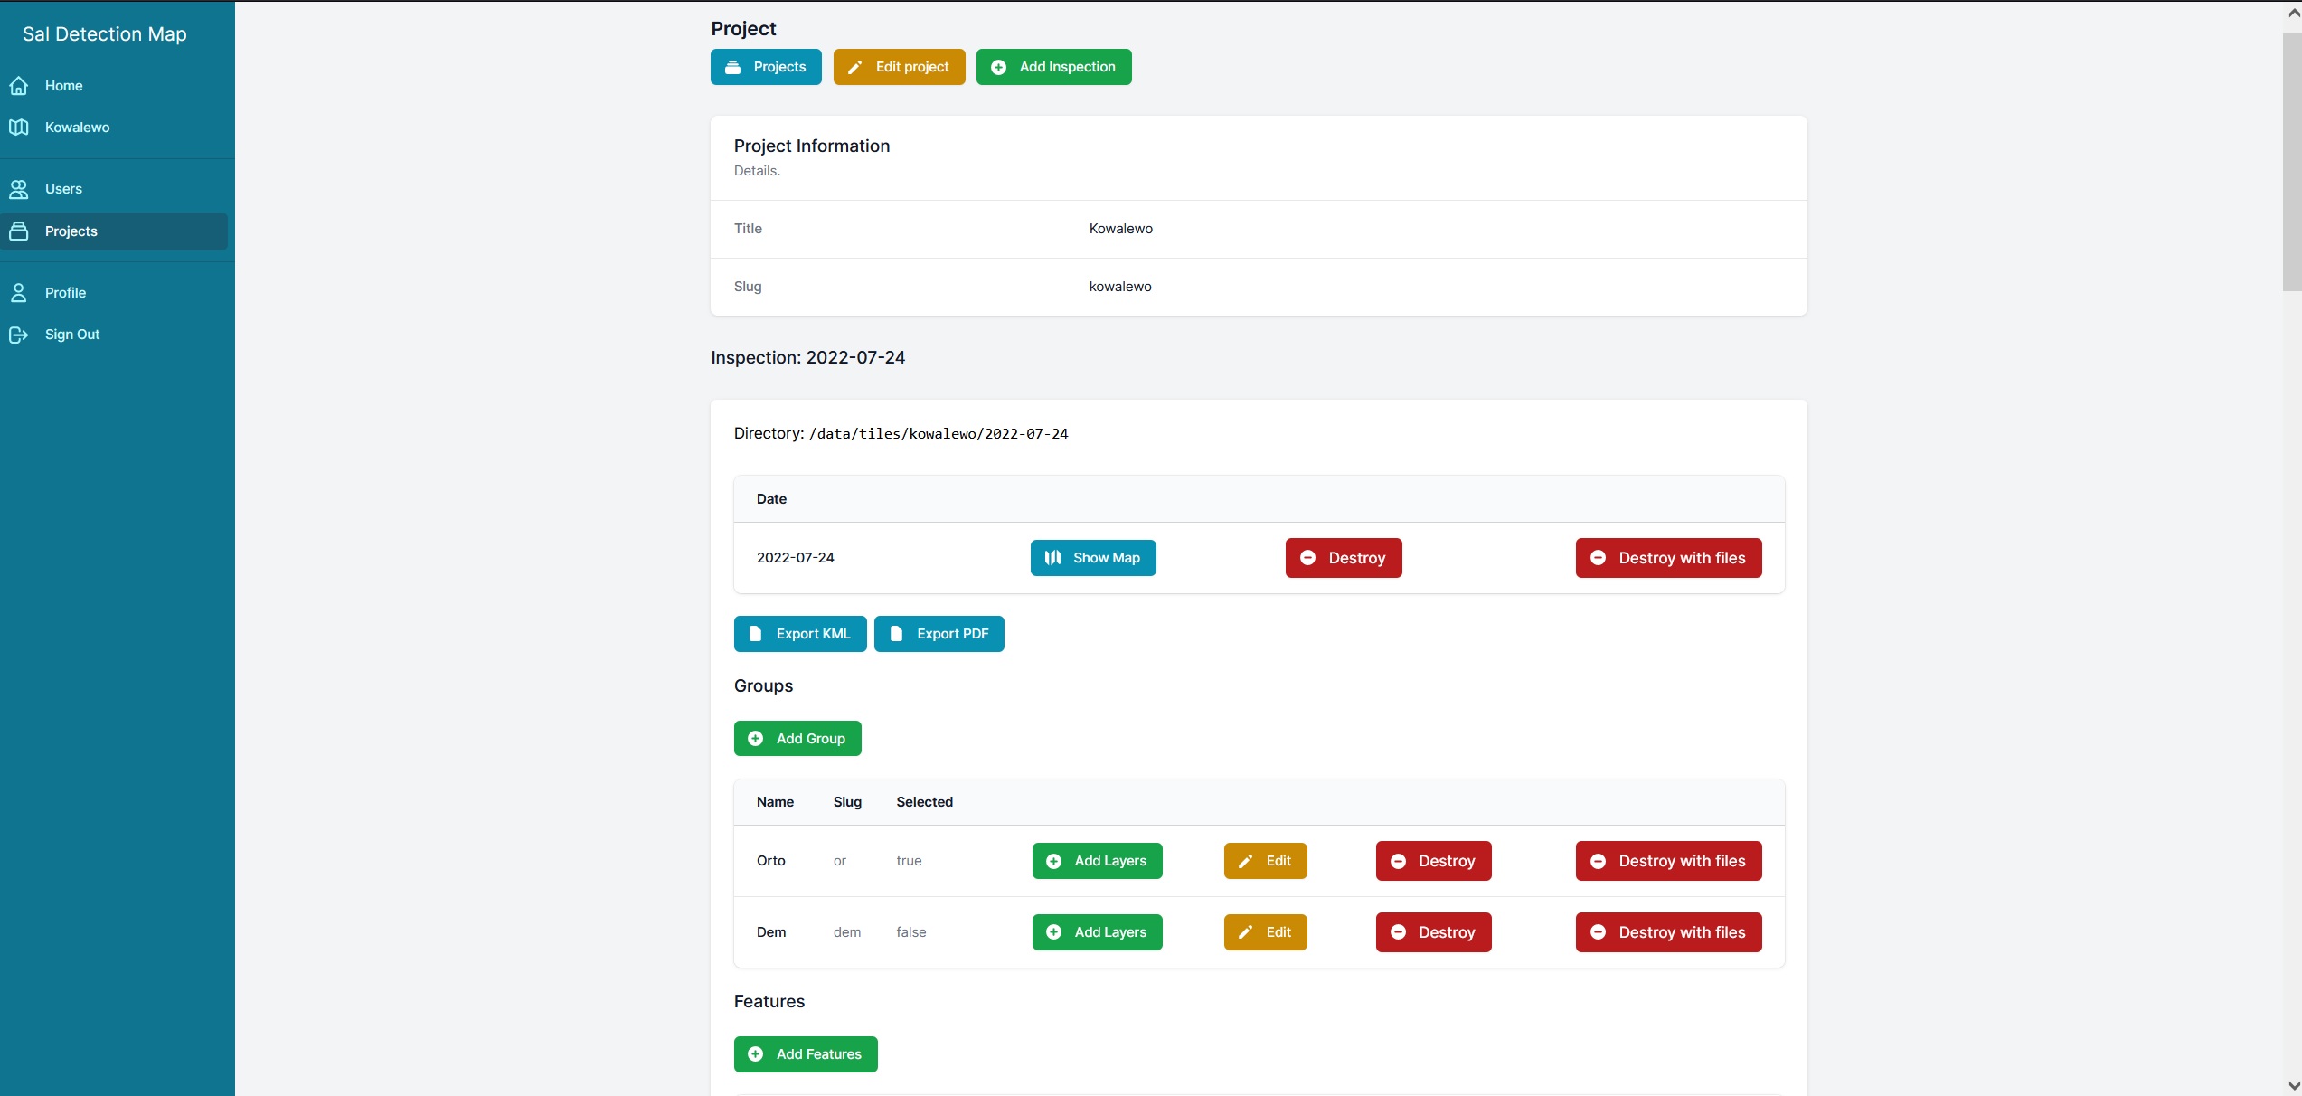The width and height of the screenshot is (2302, 1096).
Task: Click the Kowalewo map icon in sidebar
Action: coord(19,128)
